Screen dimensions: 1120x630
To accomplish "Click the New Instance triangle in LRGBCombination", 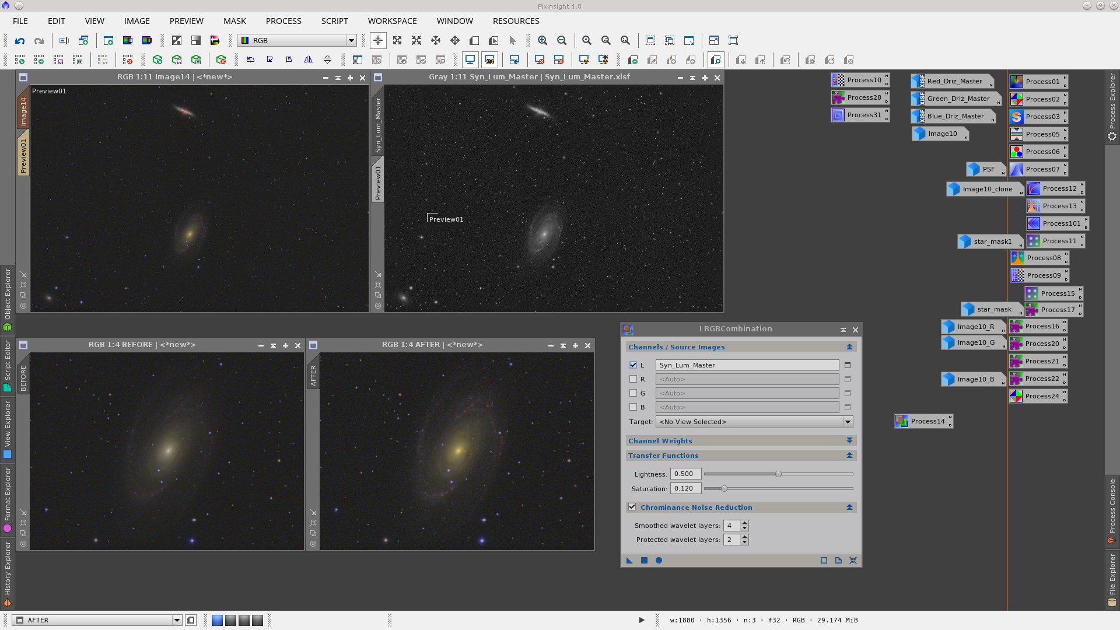I will point(629,560).
